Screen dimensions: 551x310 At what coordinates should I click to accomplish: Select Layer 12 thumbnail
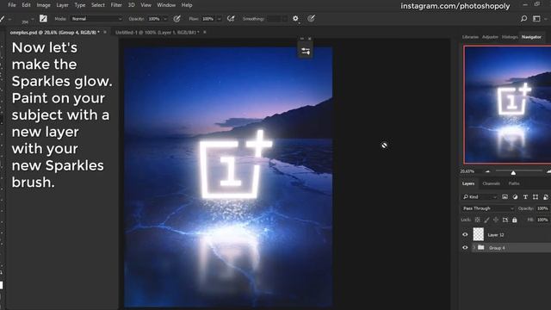point(479,234)
